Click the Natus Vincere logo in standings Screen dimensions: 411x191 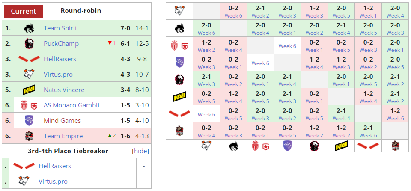(29, 90)
